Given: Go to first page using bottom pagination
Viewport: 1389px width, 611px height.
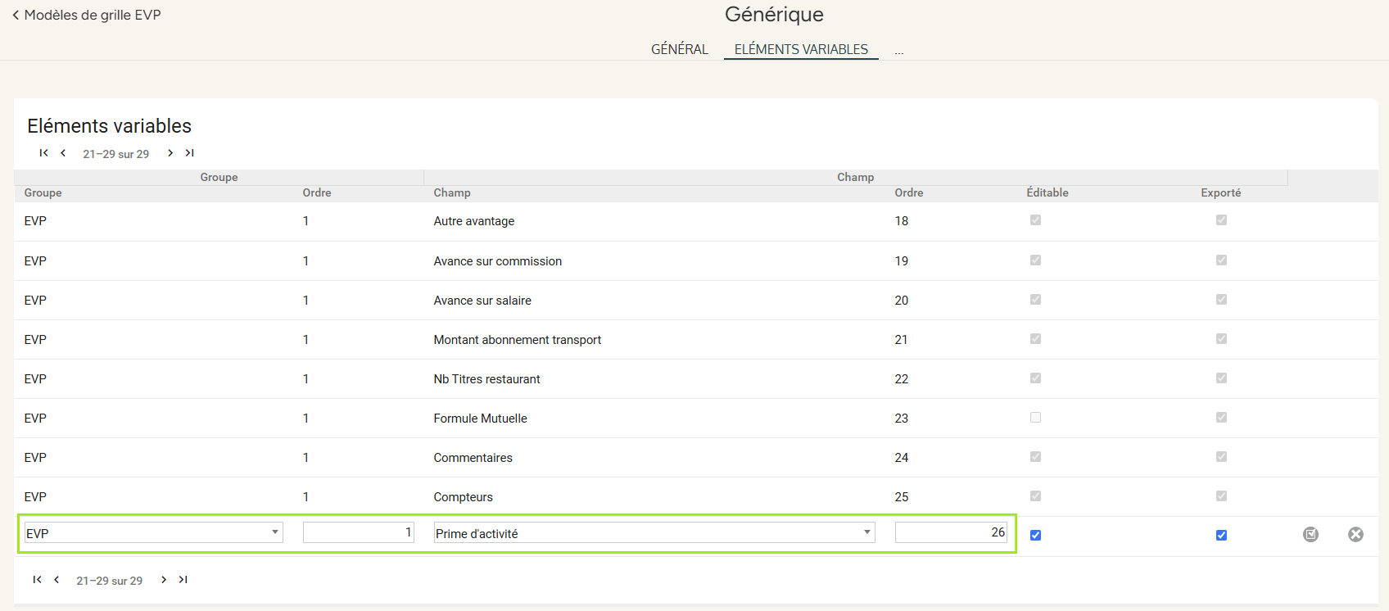Looking at the screenshot, I should tap(37, 580).
